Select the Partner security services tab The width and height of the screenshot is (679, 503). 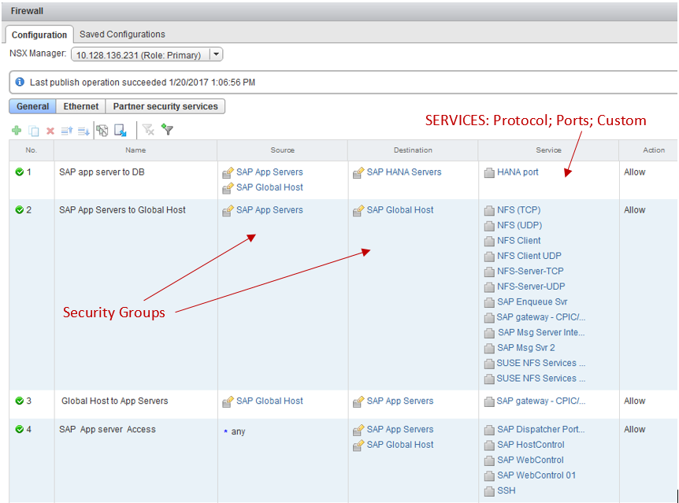[165, 106]
